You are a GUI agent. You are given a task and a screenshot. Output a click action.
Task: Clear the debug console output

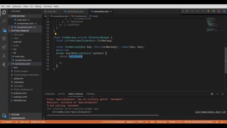(212, 94)
